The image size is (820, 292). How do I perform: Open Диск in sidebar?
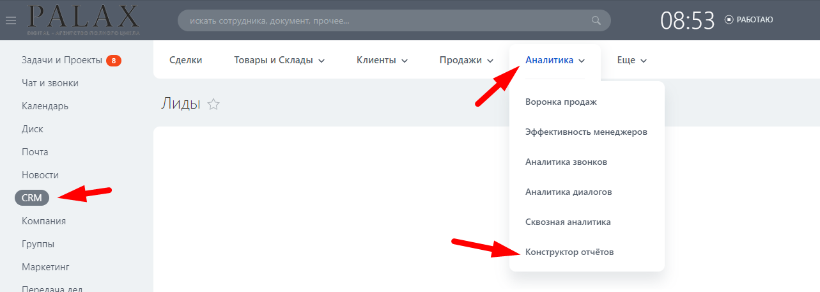click(32, 129)
